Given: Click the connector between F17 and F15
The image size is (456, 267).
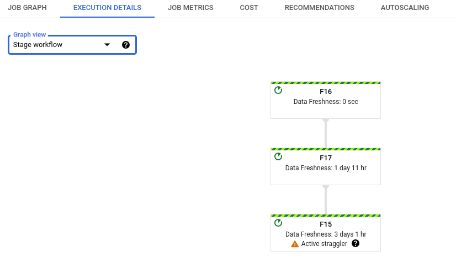Looking at the screenshot, I should [326, 200].
